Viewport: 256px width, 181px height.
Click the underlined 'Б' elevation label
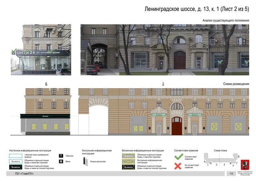click(46, 84)
